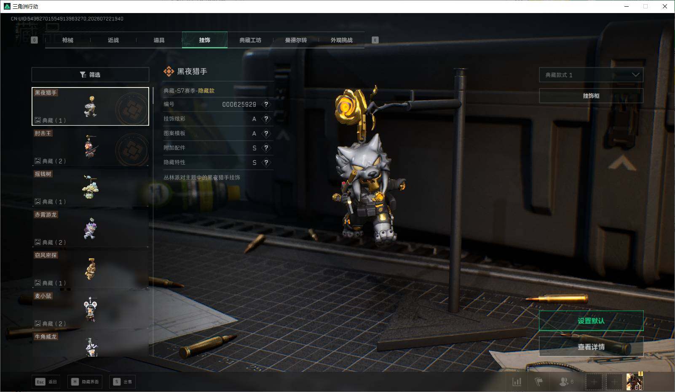Select the 赤霄游龙 charm in list

(x=90, y=228)
